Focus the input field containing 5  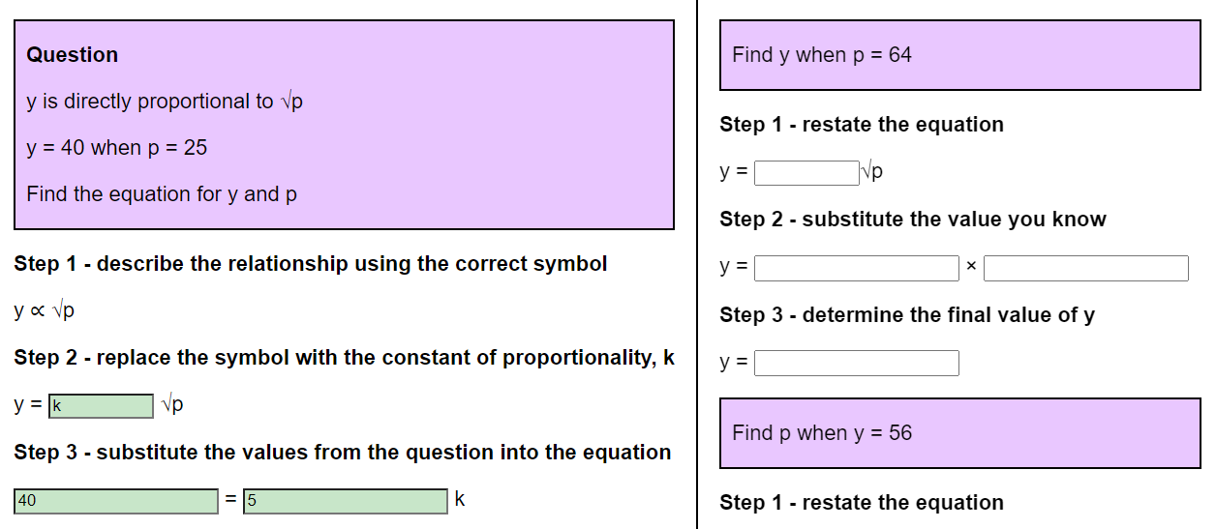[x=345, y=501]
